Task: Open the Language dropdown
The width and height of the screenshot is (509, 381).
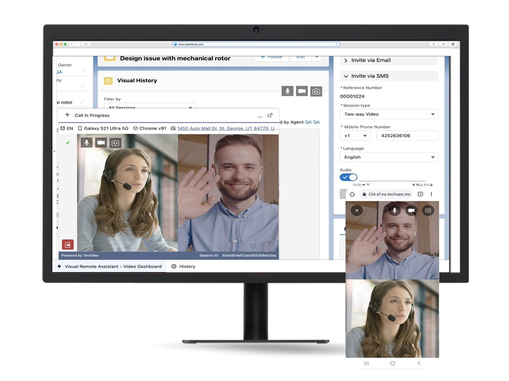Action: coord(388,157)
